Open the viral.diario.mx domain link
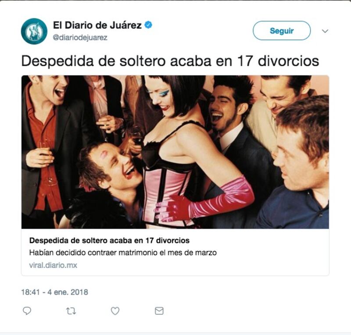This screenshot has height=335, width=351. [x=53, y=265]
